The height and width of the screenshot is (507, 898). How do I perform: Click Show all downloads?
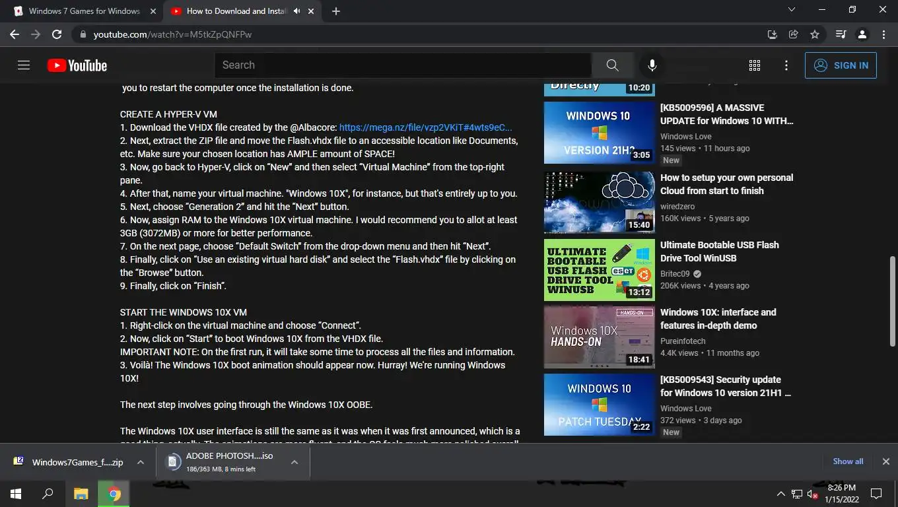coord(848,461)
